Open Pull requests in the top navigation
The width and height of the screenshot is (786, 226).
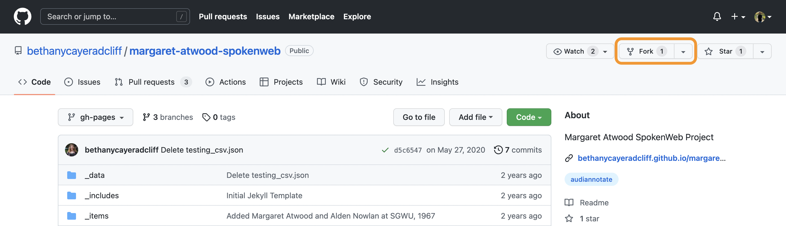tap(223, 16)
